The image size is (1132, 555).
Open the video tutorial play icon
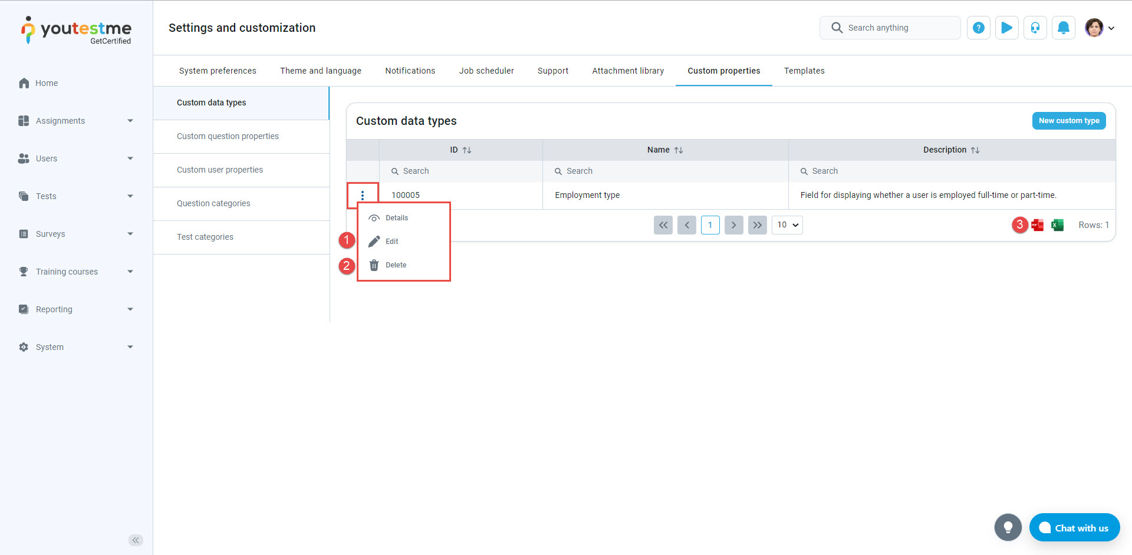[x=1006, y=28]
